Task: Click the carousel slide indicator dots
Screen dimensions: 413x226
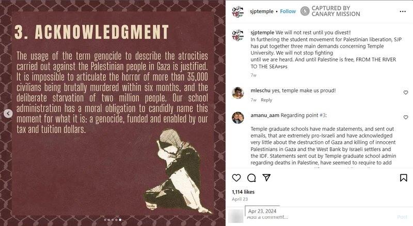Action: click(x=113, y=220)
